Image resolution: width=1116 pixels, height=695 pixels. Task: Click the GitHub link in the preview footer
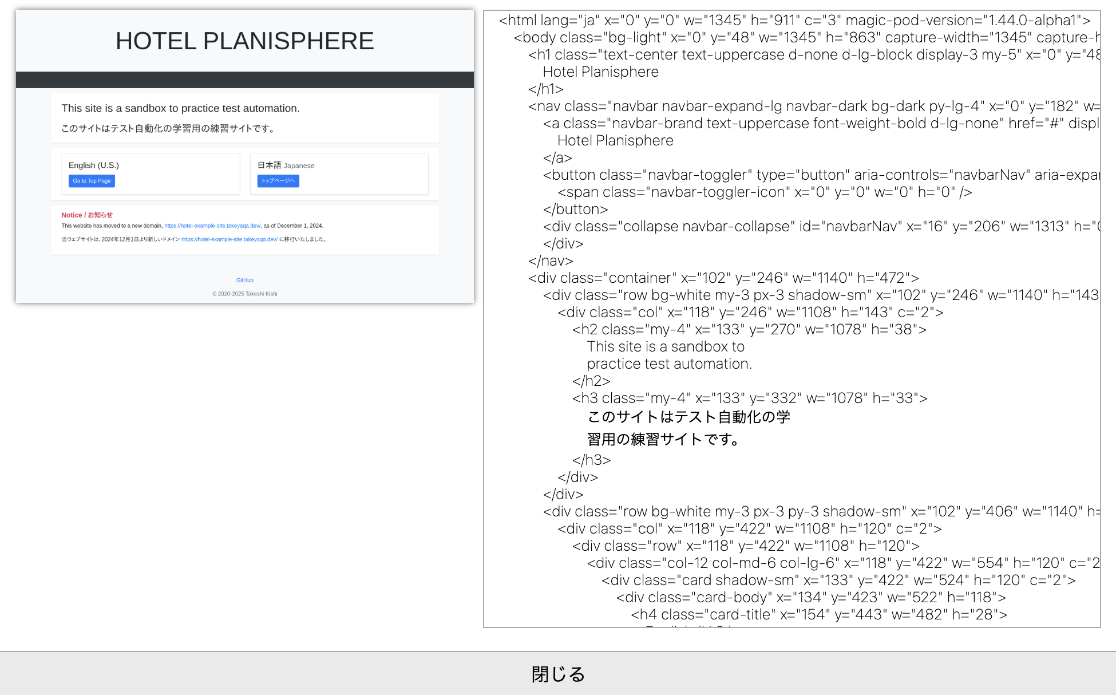(245, 281)
